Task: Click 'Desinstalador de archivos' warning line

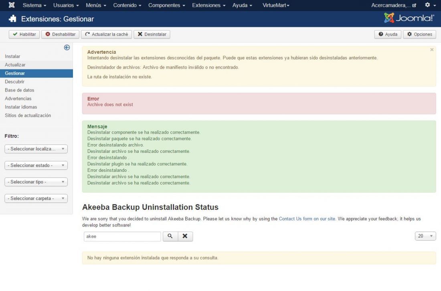Action: pos(163,67)
